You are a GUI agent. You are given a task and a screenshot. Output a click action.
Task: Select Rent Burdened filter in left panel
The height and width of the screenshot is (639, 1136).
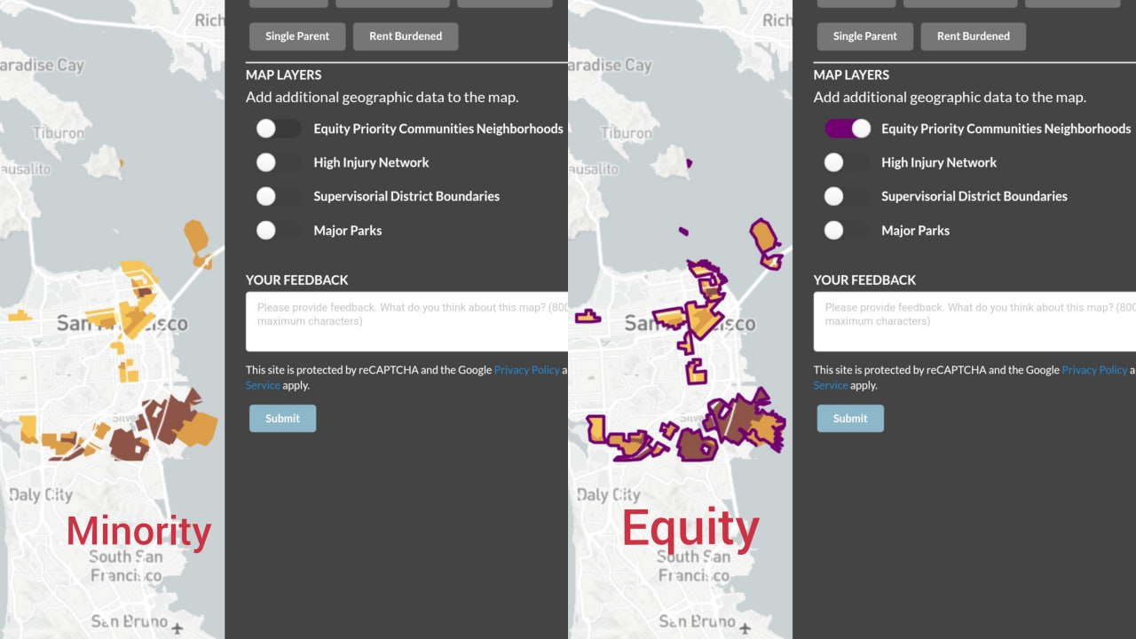click(x=405, y=36)
